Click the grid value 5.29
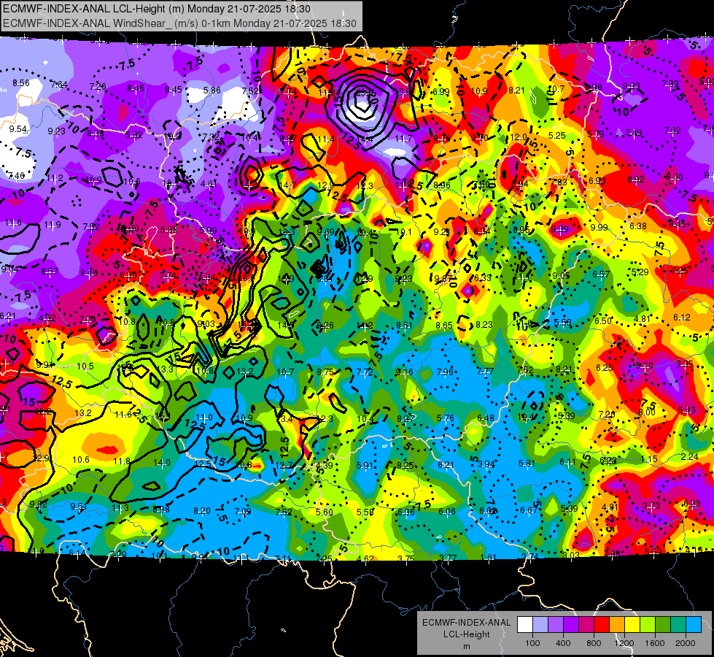The height and width of the screenshot is (657, 714). [640, 272]
